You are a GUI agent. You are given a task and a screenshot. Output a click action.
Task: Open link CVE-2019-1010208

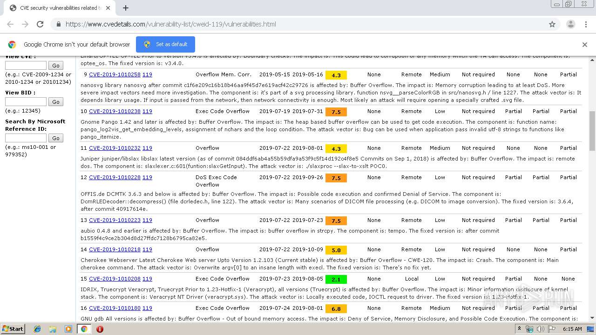115,279
